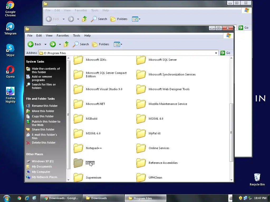Open the Favorites menu in Program Files window

pos(63,36)
